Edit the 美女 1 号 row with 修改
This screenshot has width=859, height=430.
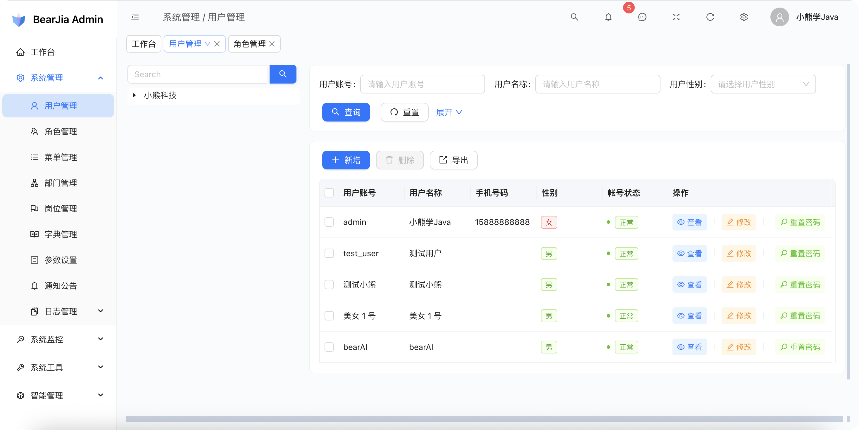pos(738,316)
